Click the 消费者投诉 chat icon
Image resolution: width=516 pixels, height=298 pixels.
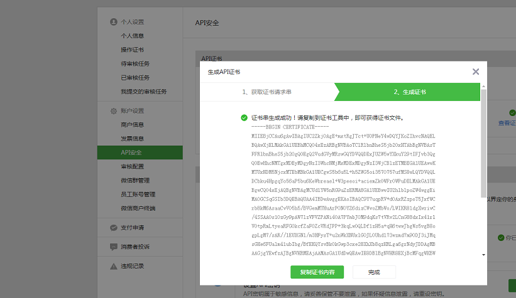point(113,247)
